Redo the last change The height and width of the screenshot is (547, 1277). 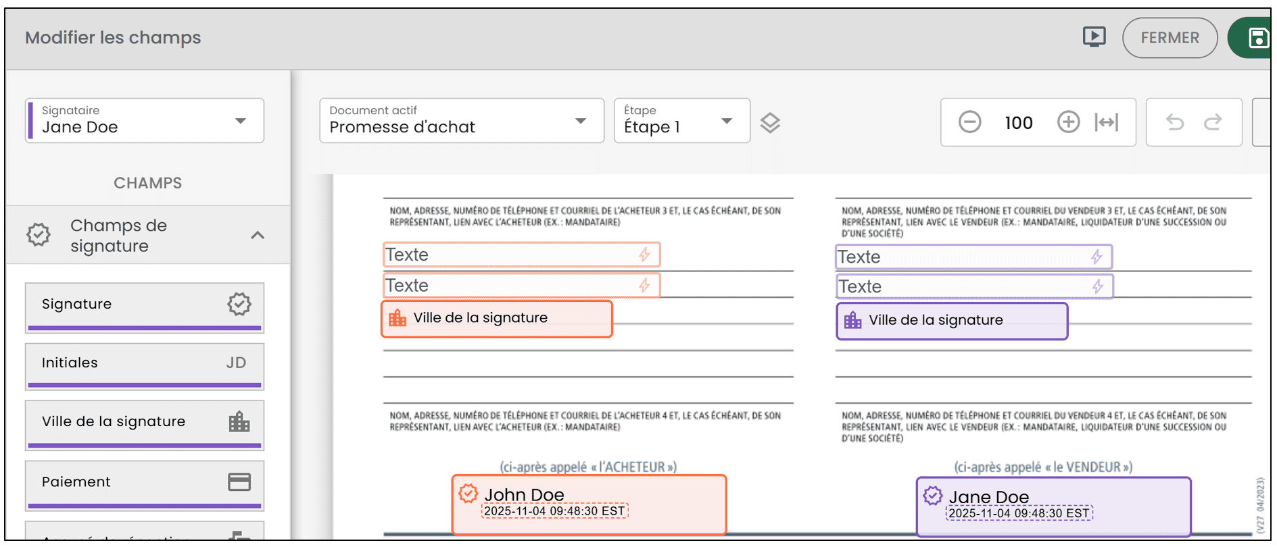point(1213,122)
